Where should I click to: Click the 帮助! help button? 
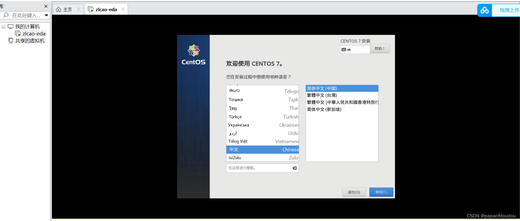click(x=380, y=49)
